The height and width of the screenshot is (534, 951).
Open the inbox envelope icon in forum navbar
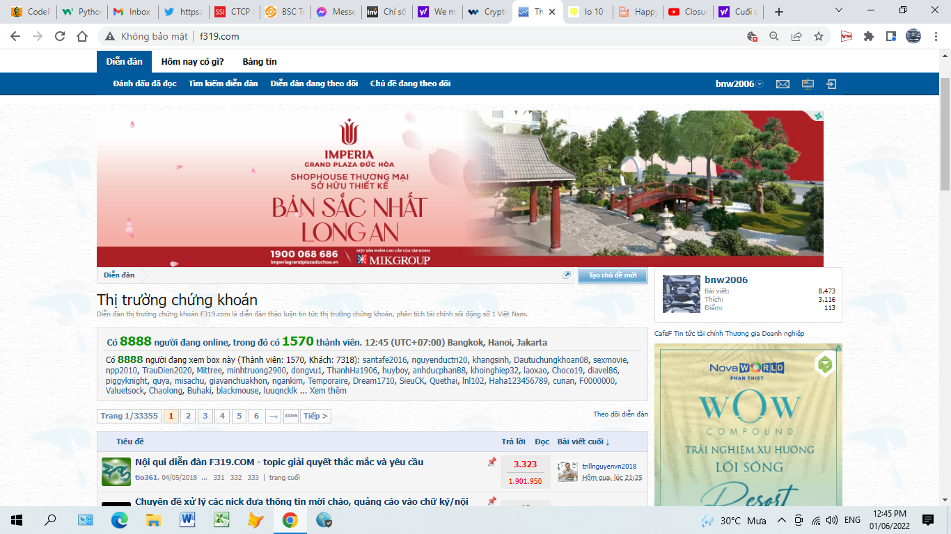tap(783, 84)
